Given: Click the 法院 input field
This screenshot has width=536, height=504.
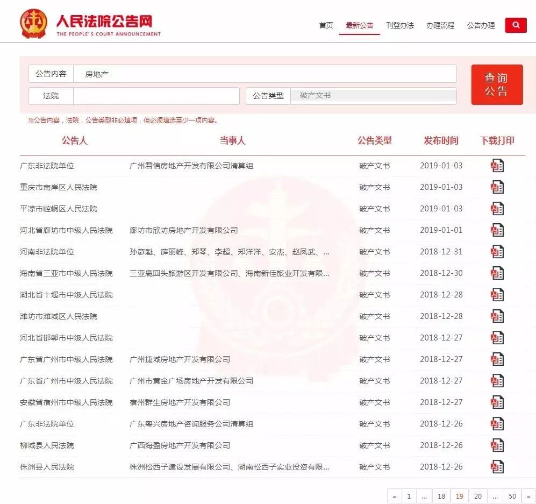Looking at the screenshot, I should [156, 95].
